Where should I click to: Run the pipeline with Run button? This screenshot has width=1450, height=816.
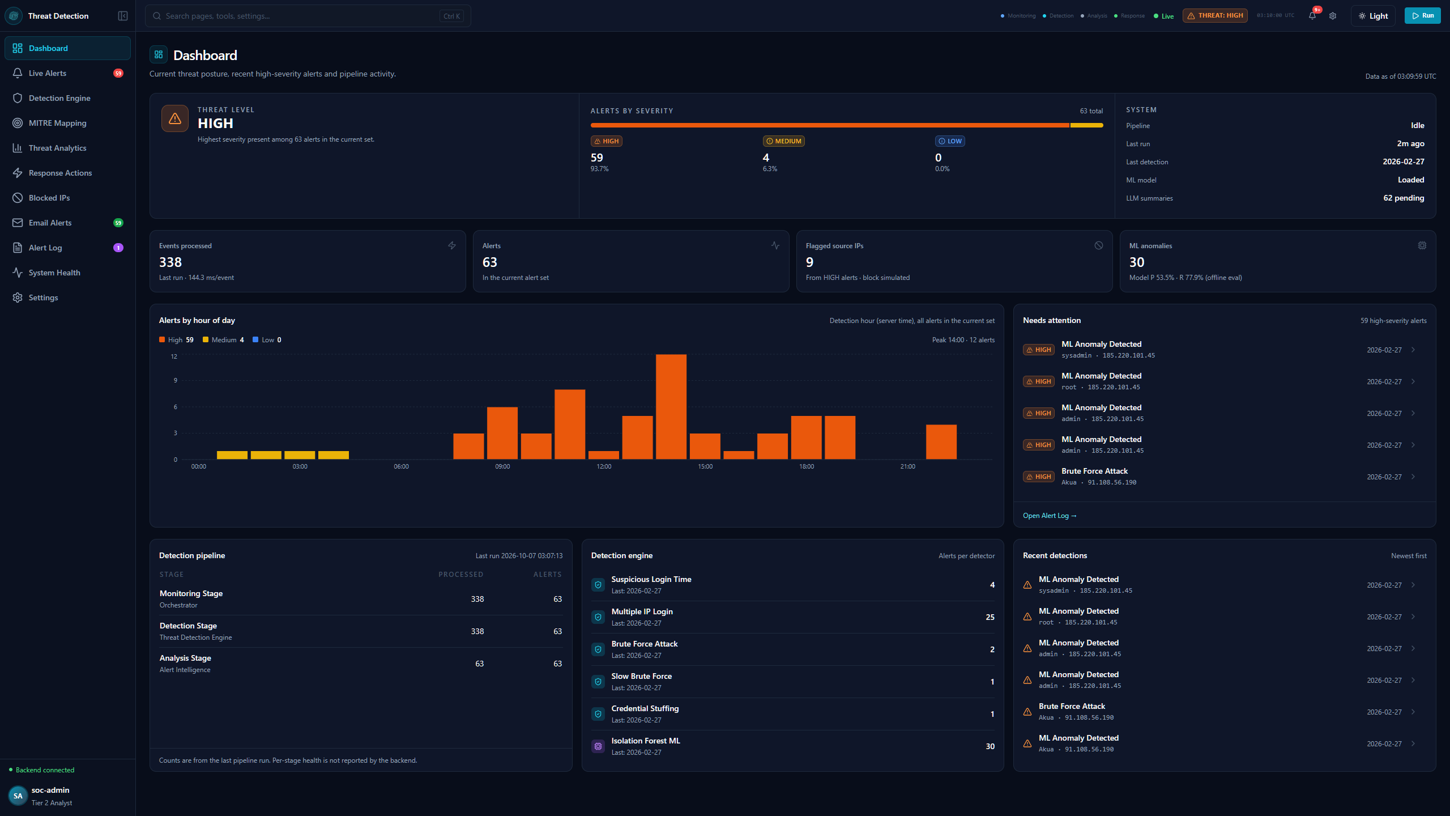(x=1422, y=16)
